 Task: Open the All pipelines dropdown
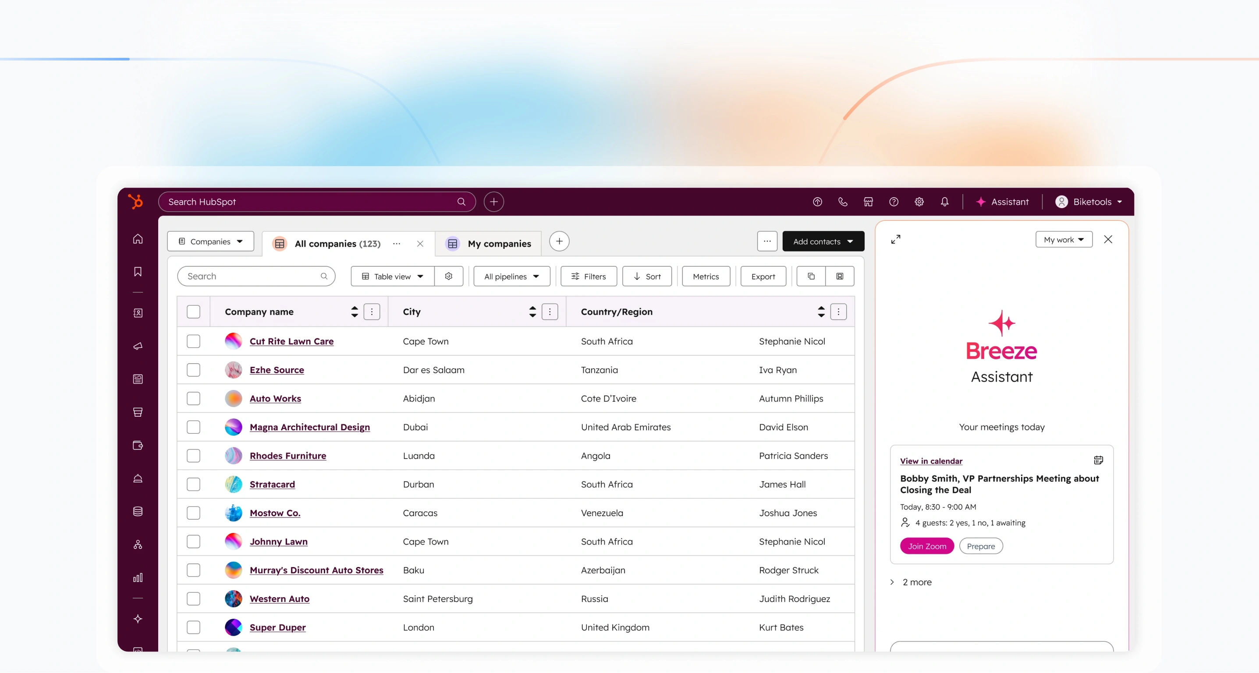coord(511,276)
